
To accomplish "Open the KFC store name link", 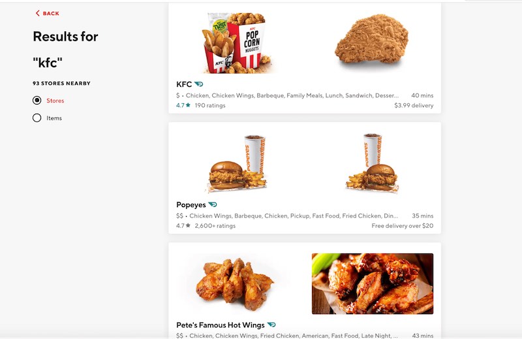I will 184,84.
